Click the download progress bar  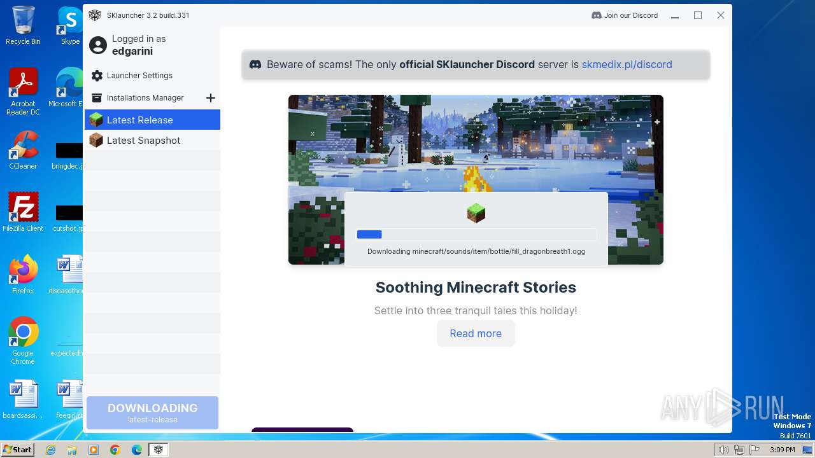476,234
